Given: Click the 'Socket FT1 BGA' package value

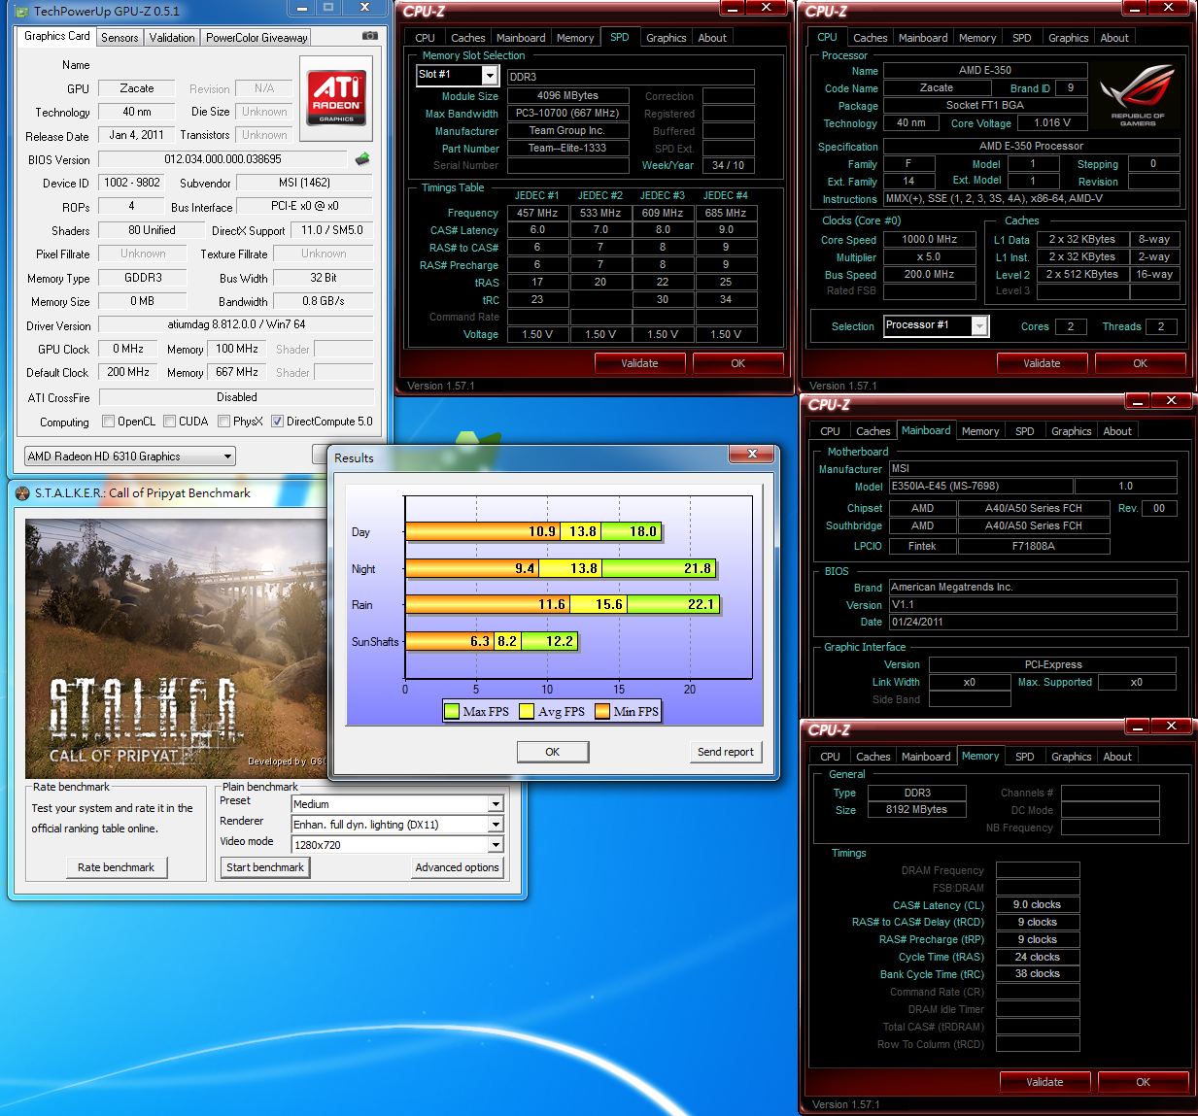Looking at the screenshot, I should coord(984,106).
